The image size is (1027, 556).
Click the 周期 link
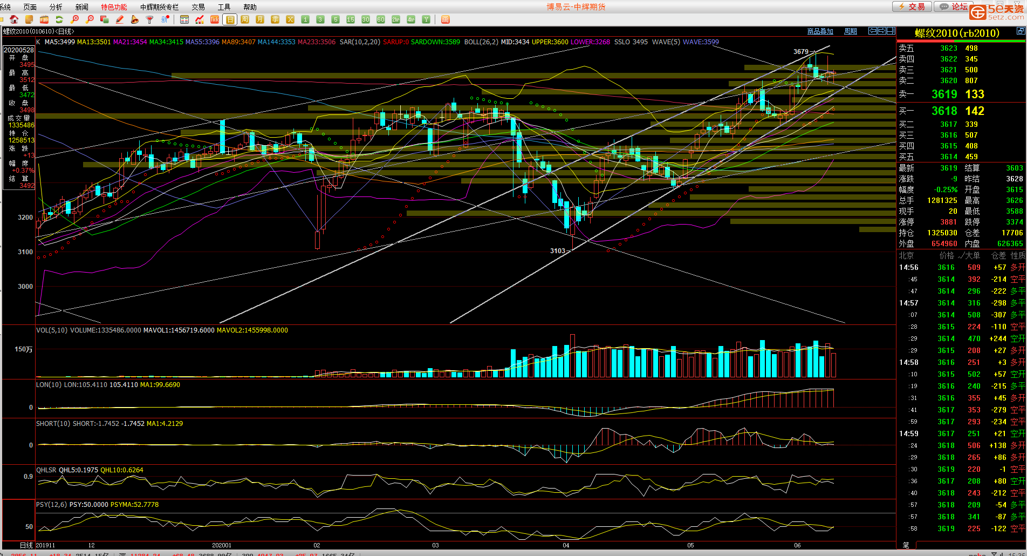(851, 31)
